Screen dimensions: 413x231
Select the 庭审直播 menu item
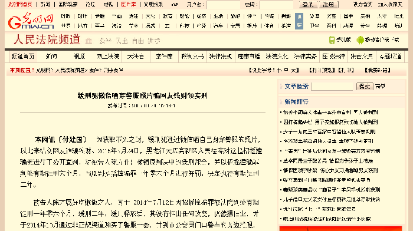[x=248, y=57]
